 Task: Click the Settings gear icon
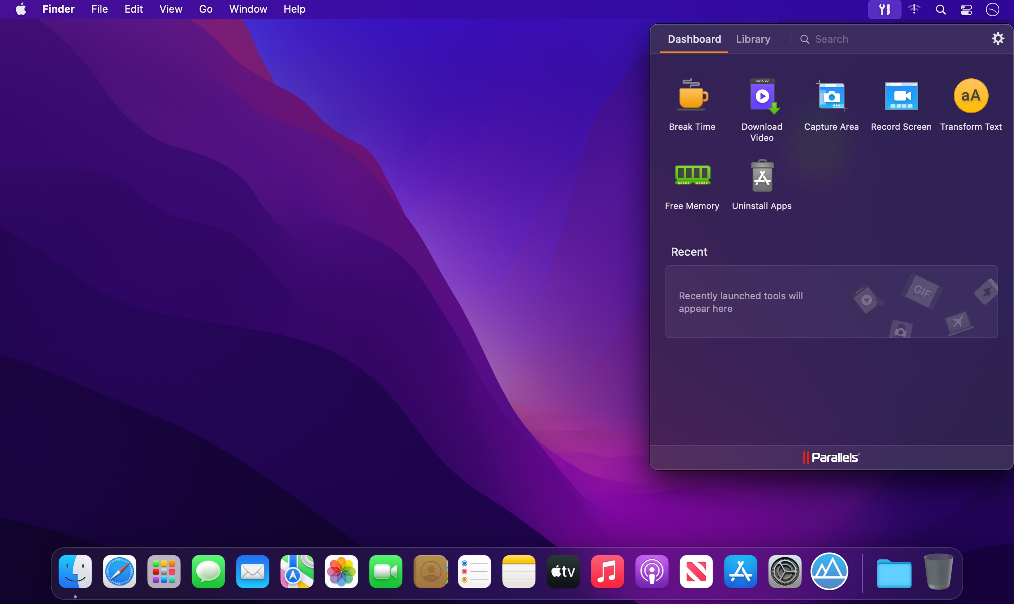[998, 38]
